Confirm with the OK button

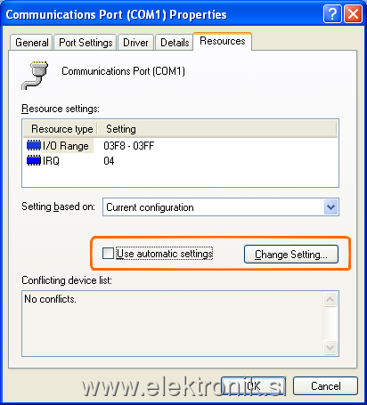pos(254,386)
